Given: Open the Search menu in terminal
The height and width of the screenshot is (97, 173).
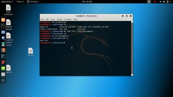Looking at the screenshot, I should [x=59, y=19].
